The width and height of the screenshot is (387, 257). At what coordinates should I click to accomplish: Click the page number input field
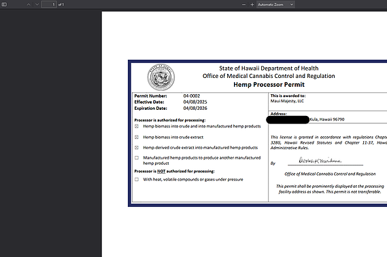49,5
